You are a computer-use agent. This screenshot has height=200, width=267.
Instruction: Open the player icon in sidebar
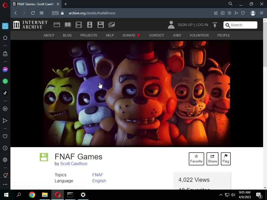[x=5, y=109]
